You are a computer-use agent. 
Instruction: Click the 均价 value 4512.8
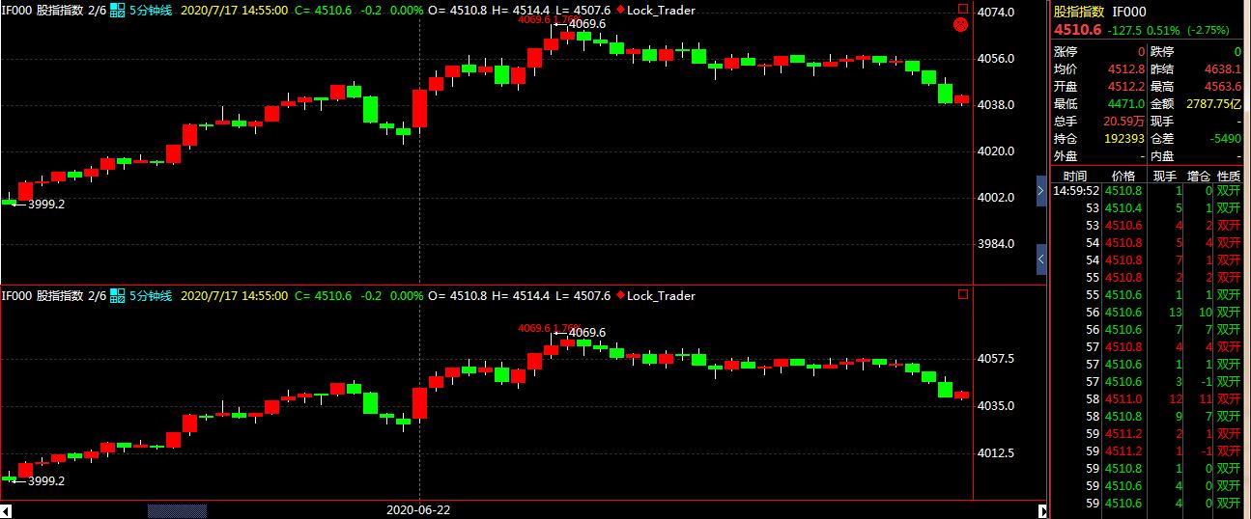[1127, 69]
